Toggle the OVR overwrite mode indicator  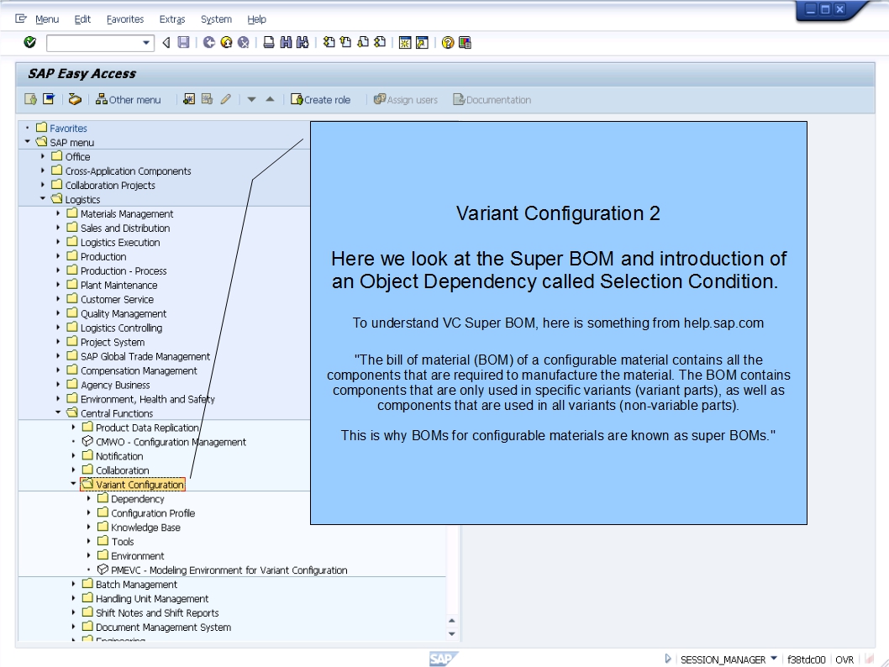[844, 659]
